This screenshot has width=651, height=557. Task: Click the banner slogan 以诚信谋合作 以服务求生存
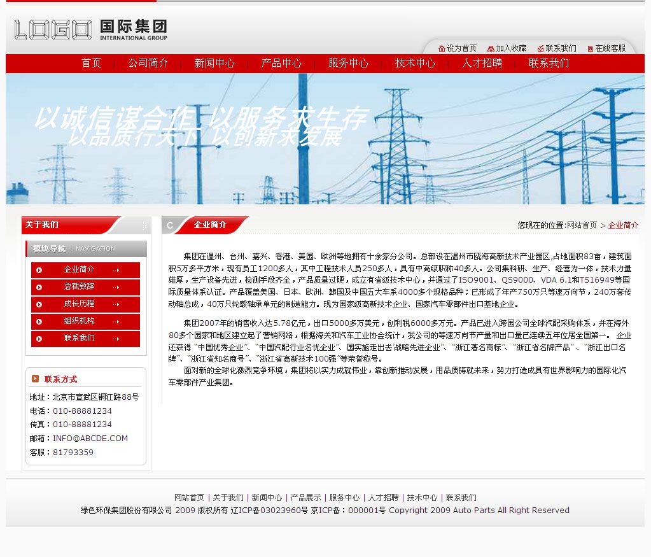coord(201,116)
